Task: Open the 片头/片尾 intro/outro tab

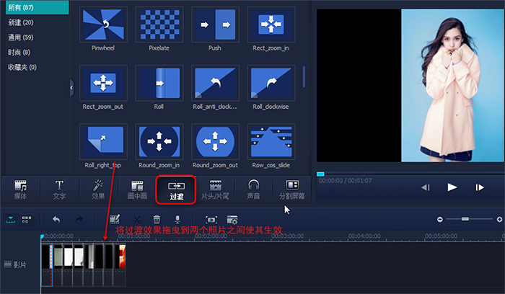Action: tap(215, 190)
